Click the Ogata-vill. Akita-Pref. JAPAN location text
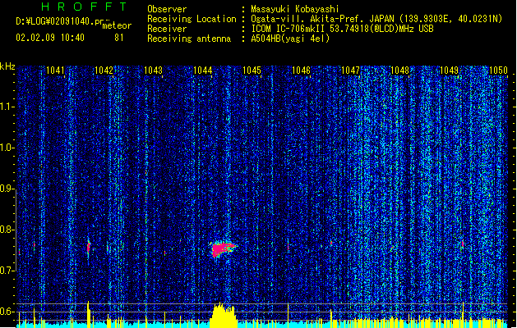The width and height of the screenshot is (517, 328). (376, 19)
